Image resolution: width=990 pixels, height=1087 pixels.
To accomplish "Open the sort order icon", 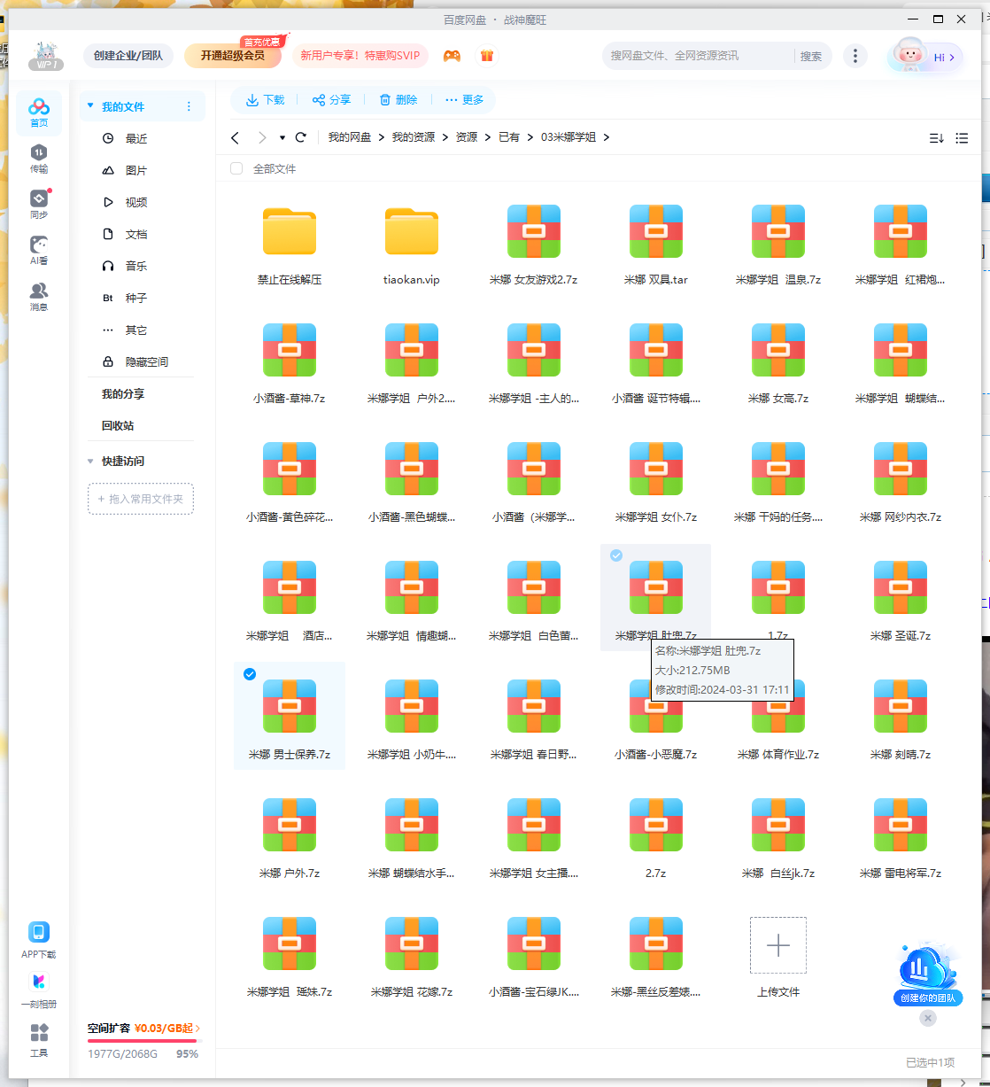I will 936,138.
